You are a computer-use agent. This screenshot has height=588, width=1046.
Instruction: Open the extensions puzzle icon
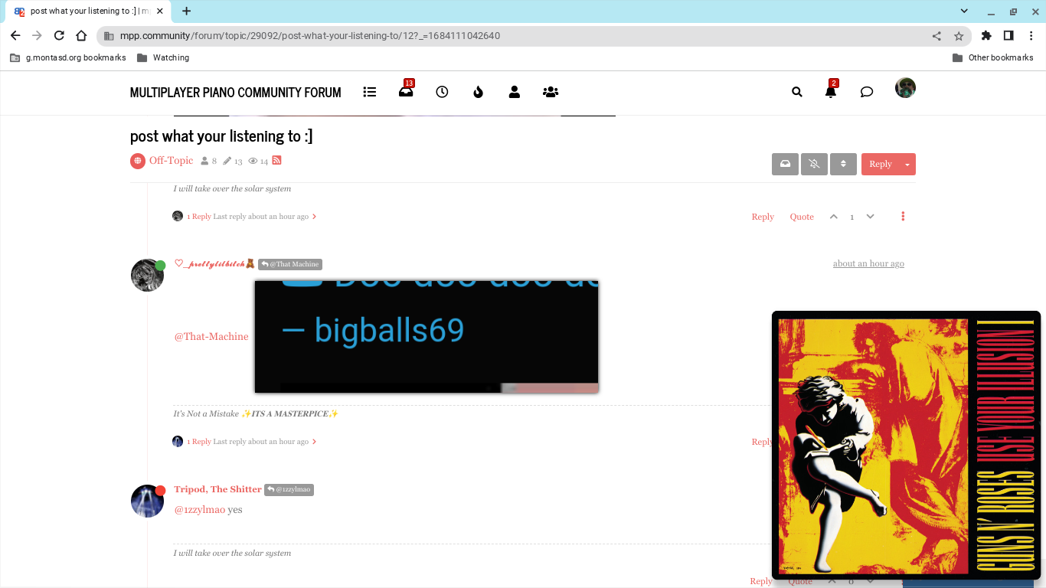click(986, 35)
